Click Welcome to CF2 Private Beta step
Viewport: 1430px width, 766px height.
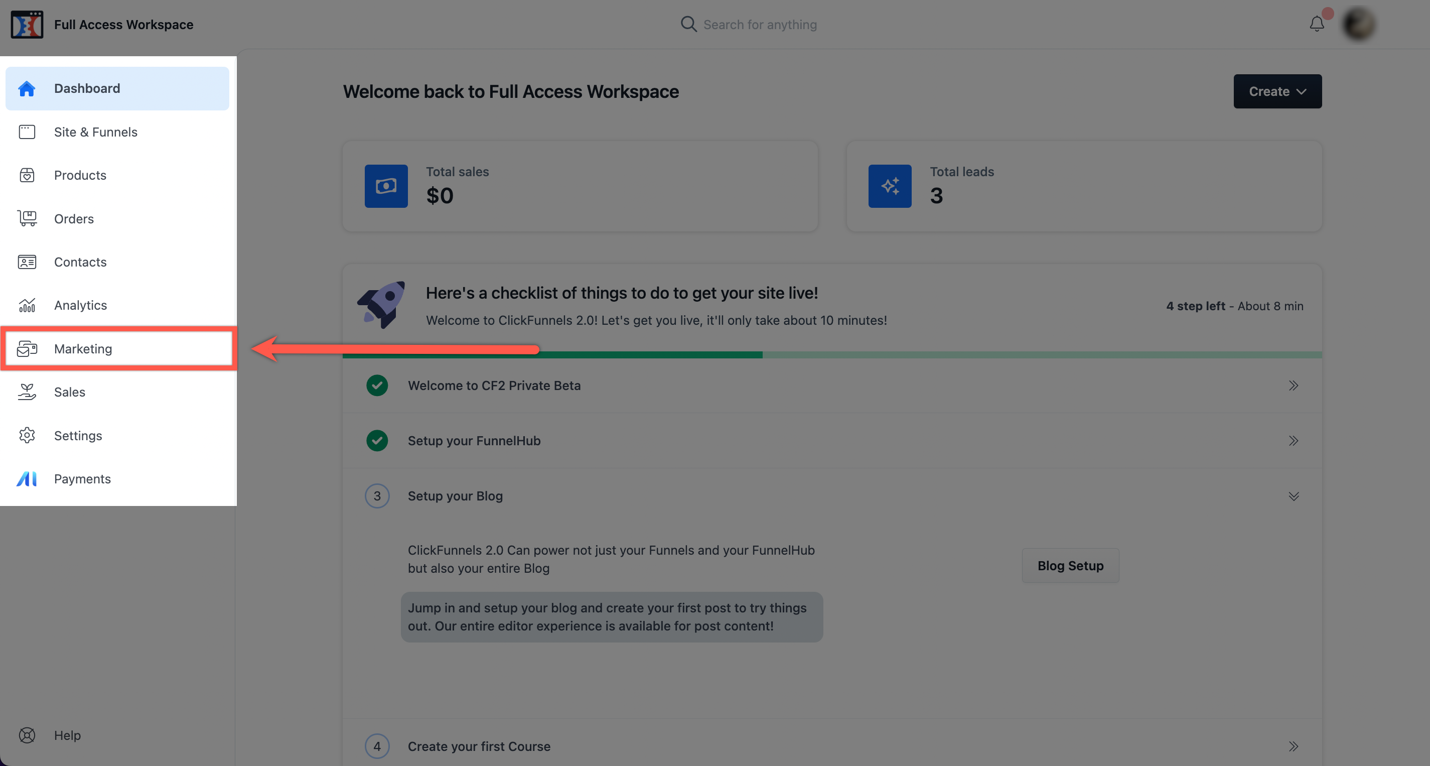click(x=494, y=385)
